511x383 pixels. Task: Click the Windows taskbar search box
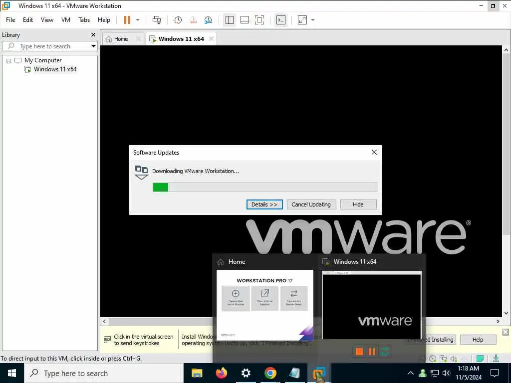click(104, 373)
